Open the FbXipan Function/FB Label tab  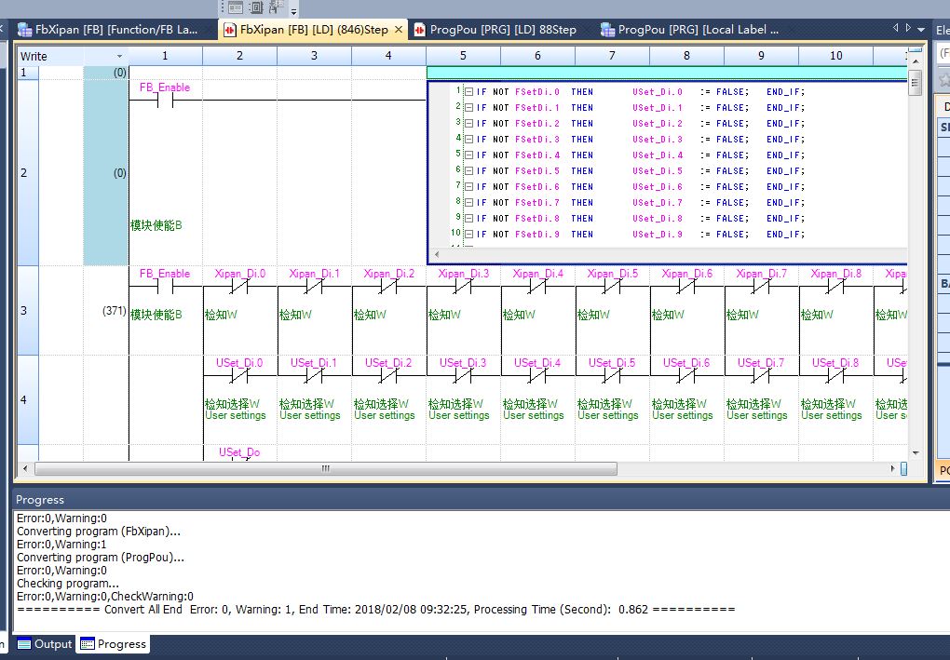click(116, 30)
